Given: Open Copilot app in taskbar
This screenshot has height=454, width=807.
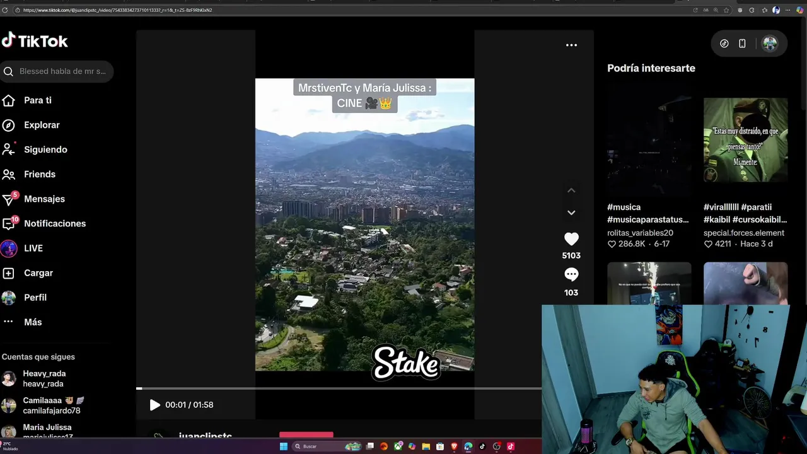Looking at the screenshot, I should [412, 446].
